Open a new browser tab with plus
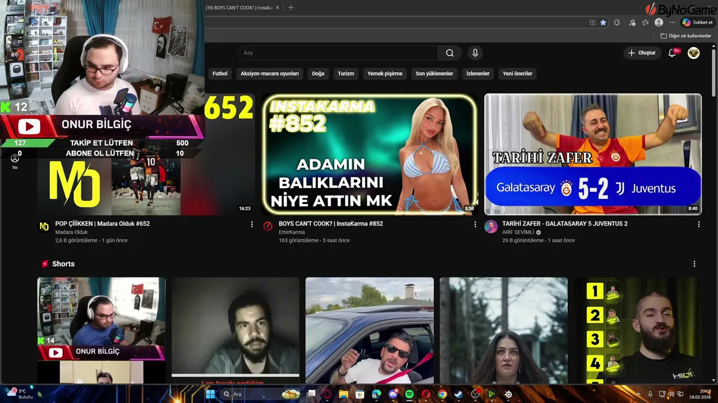718x403 pixels. [291, 7]
